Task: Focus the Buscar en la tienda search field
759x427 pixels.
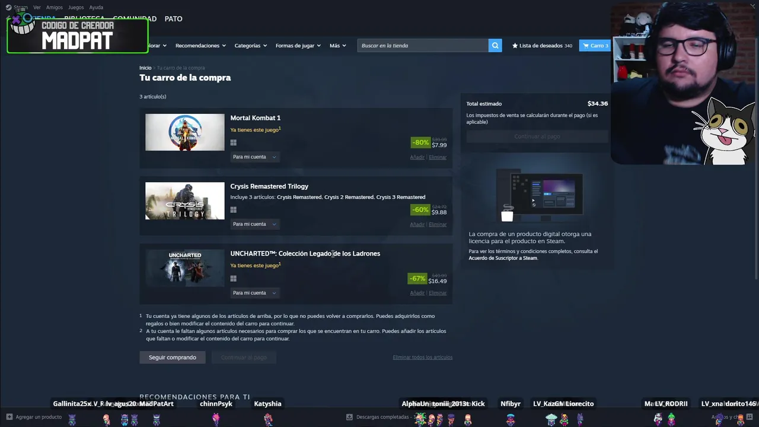Action: [x=423, y=46]
